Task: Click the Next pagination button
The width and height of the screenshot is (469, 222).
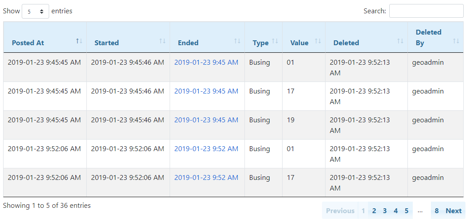Action: (x=453, y=211)
